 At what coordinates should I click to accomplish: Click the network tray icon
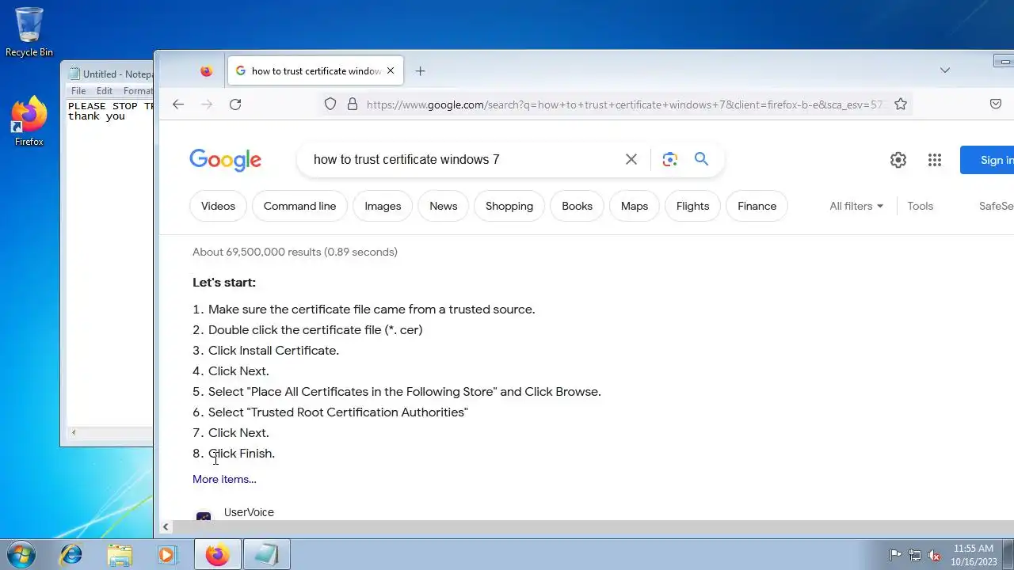coord(915,555)
